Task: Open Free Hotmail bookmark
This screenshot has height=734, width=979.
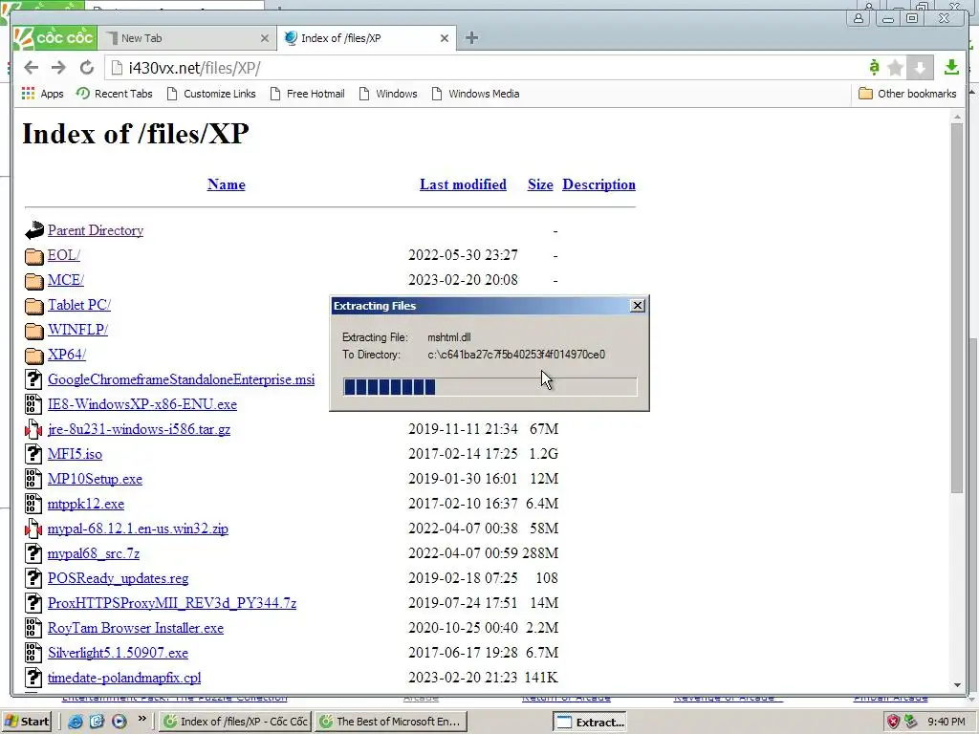Action: point(307,94)
